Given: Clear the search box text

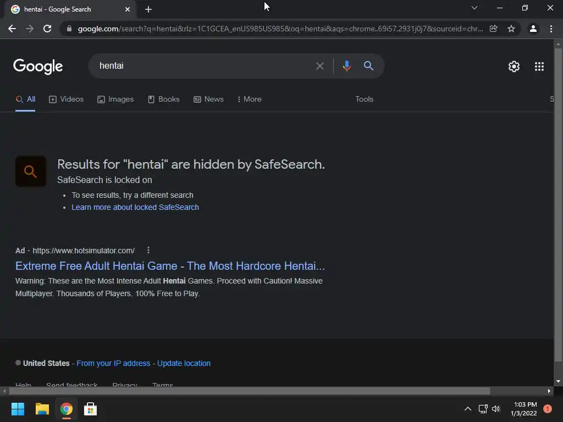Looking at the screenshot, I should click(x=319, y=66).
